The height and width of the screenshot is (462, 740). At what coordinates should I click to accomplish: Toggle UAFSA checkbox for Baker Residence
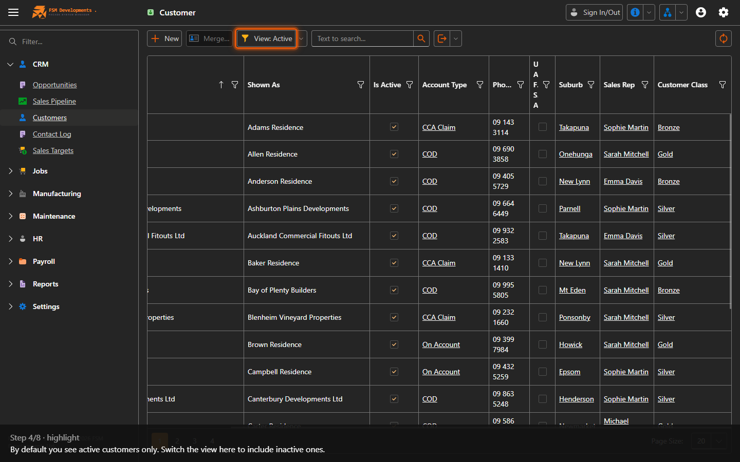(543, 263)
